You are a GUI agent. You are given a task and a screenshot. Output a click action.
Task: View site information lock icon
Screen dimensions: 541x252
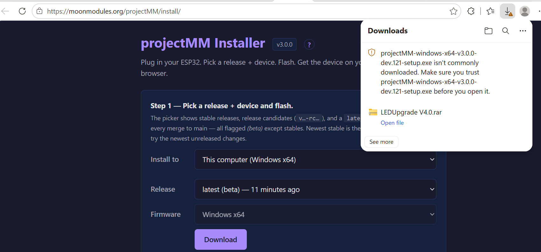pyautogui.click(x=39, y=11)
